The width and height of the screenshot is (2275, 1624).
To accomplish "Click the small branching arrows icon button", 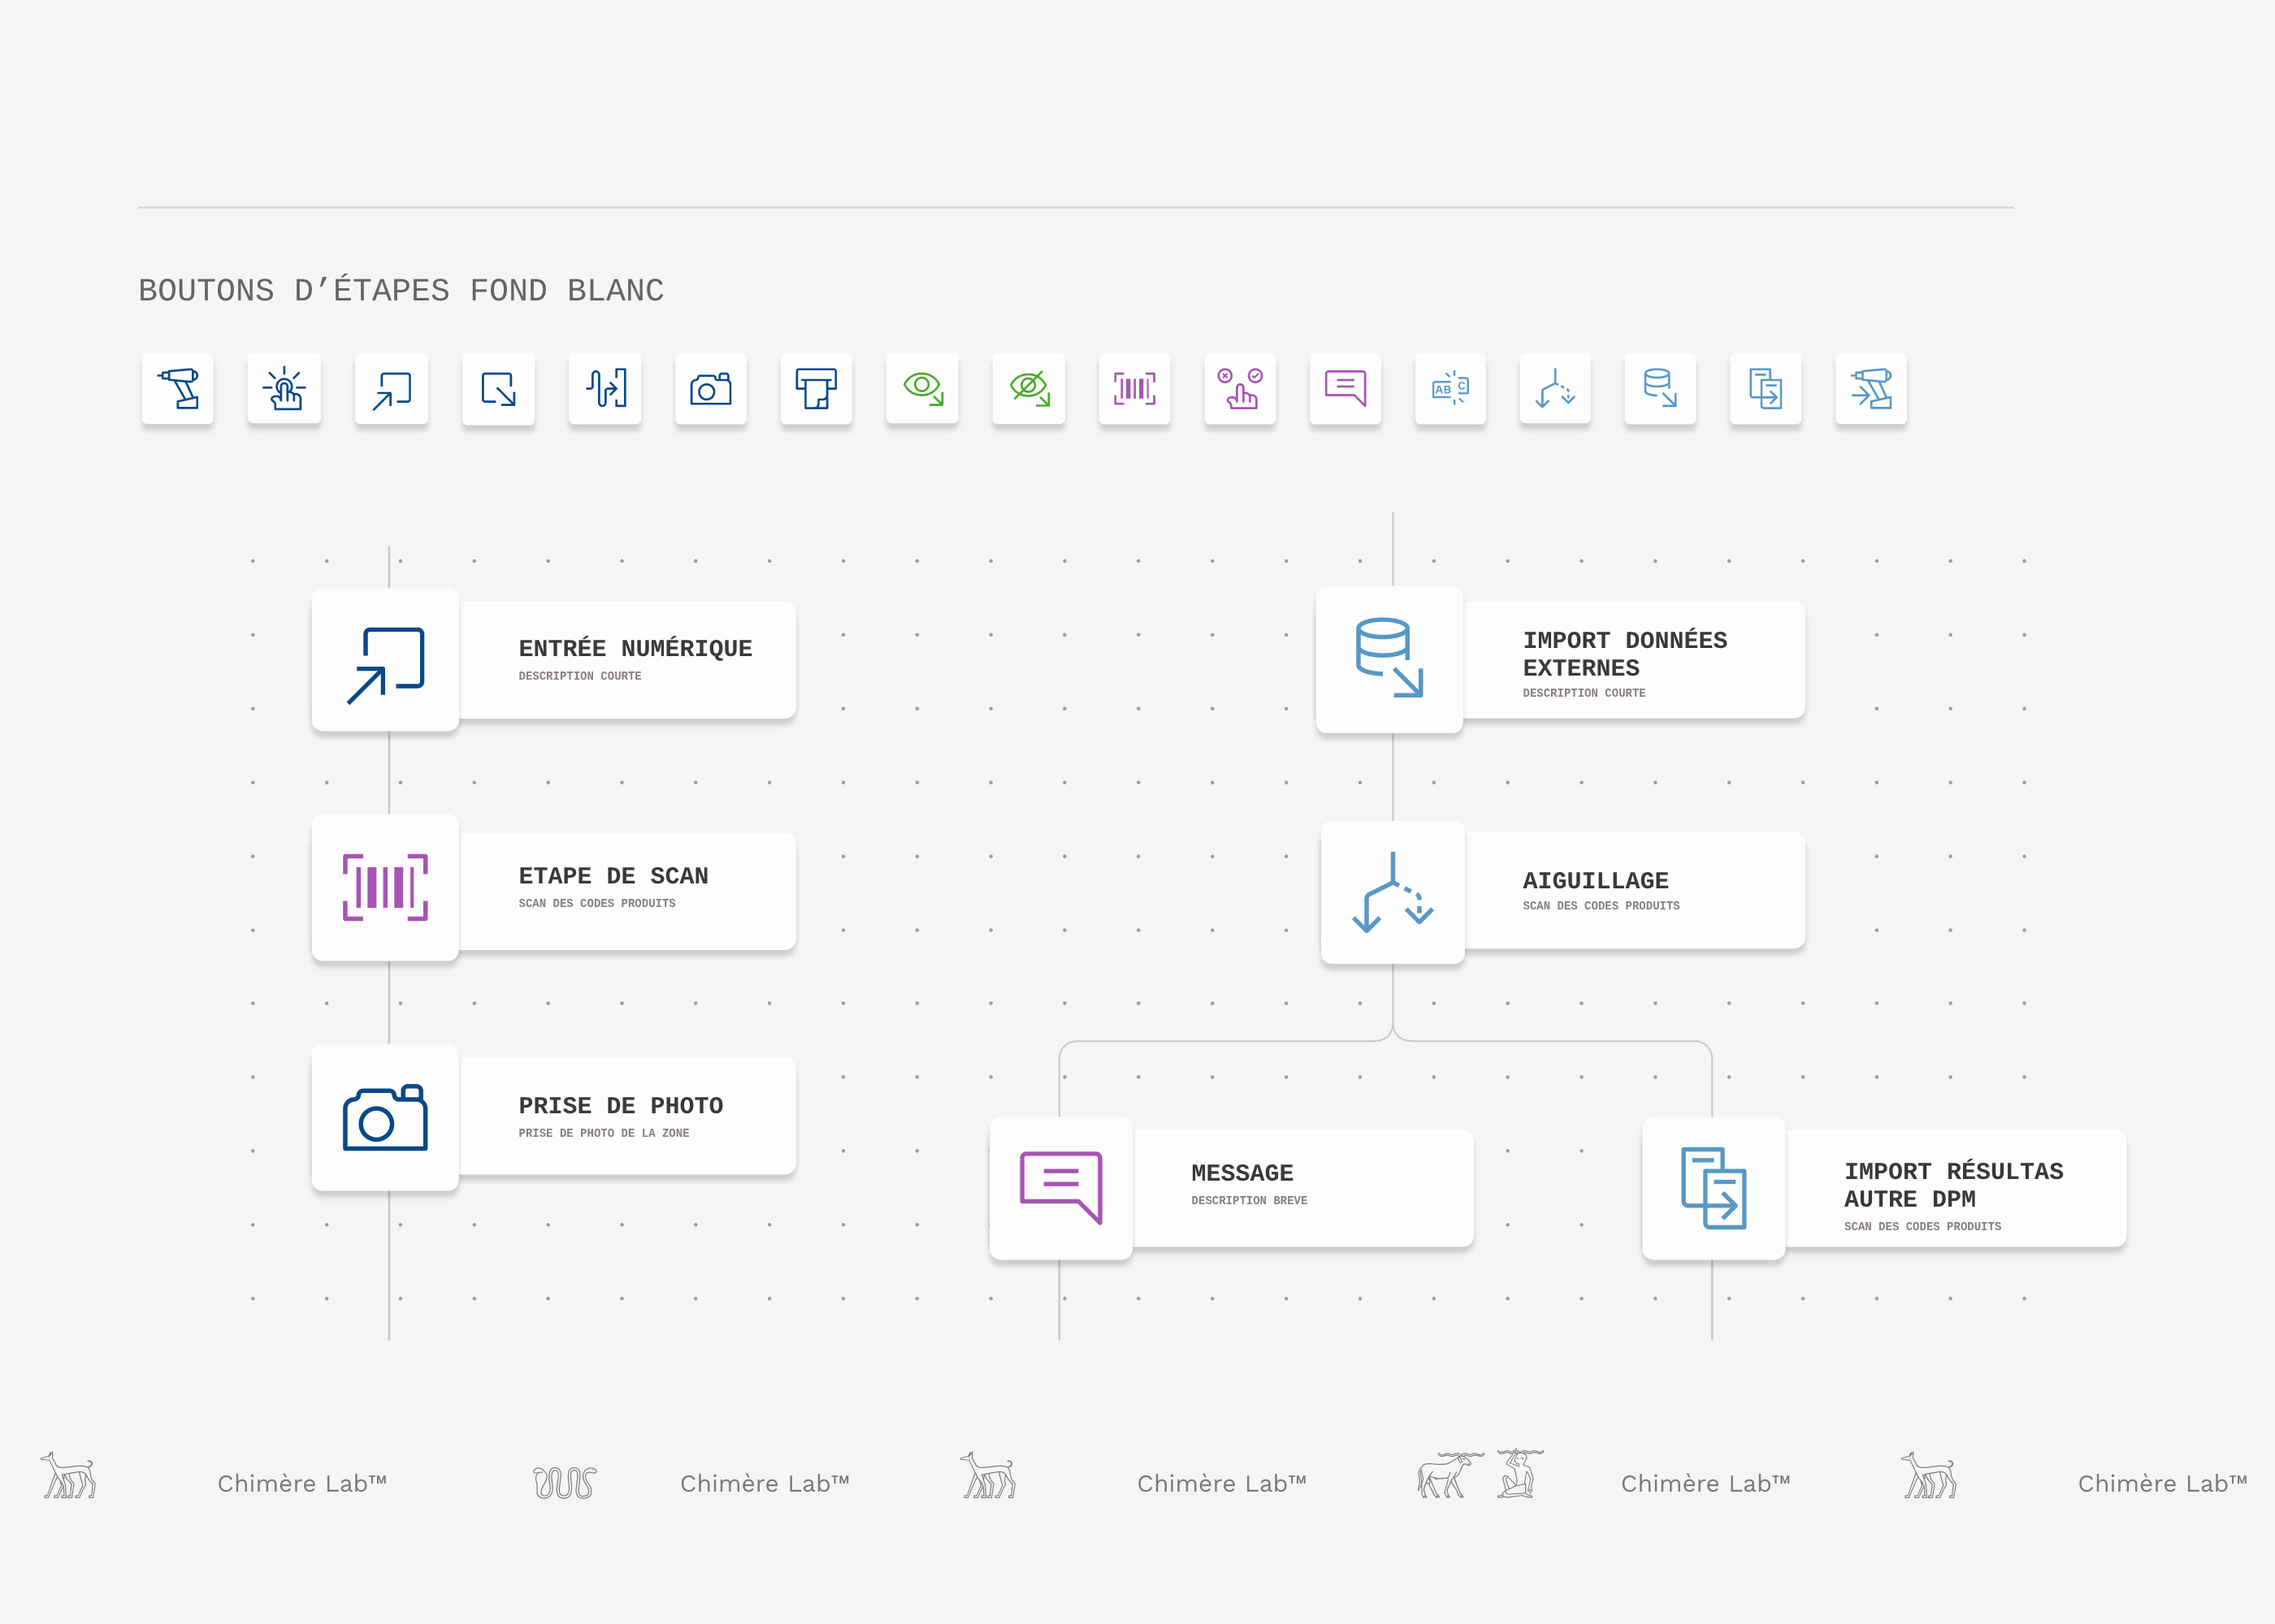I will click(1554, 389).
